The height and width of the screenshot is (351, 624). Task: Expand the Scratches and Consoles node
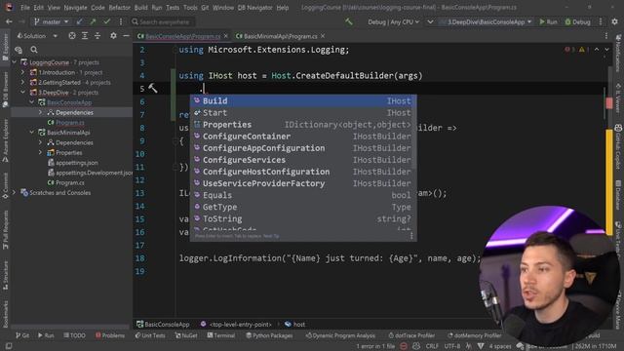click(x=15, y=193)
